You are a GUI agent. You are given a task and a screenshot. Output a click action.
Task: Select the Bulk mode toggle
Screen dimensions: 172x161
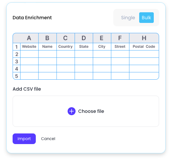point(146,18)
